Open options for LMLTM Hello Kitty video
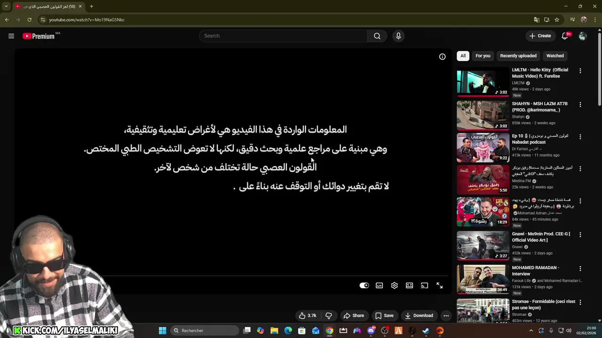The image size is (602, 338). coord(580,71)
